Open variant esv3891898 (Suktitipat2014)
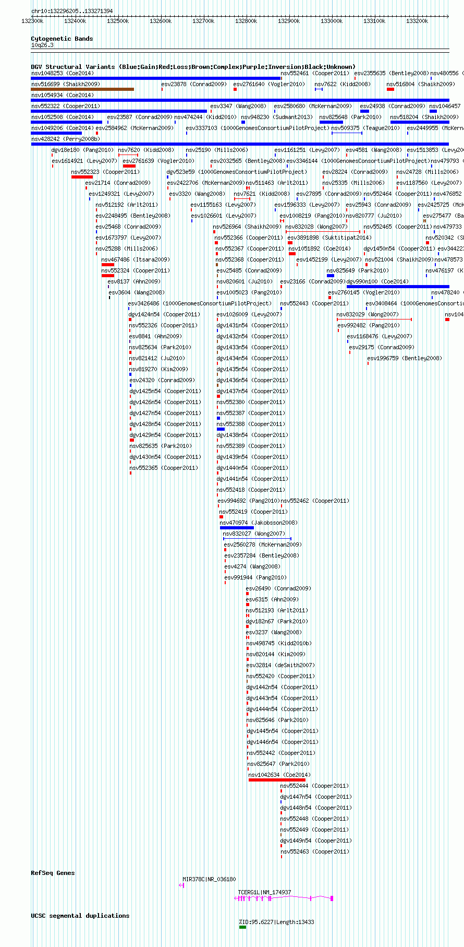This screenshot has height=947, width=464. pos(329,238)
